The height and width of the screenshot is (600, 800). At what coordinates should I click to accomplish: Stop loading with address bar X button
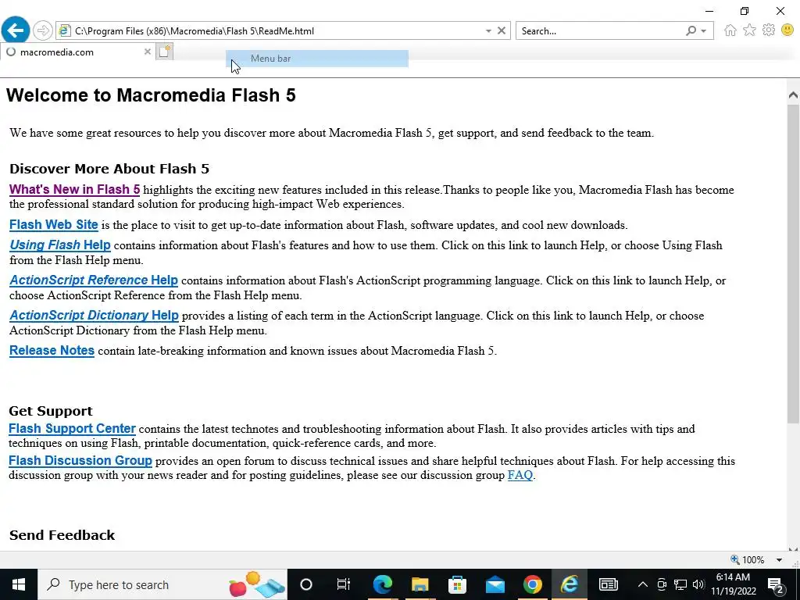pos(502,30)
